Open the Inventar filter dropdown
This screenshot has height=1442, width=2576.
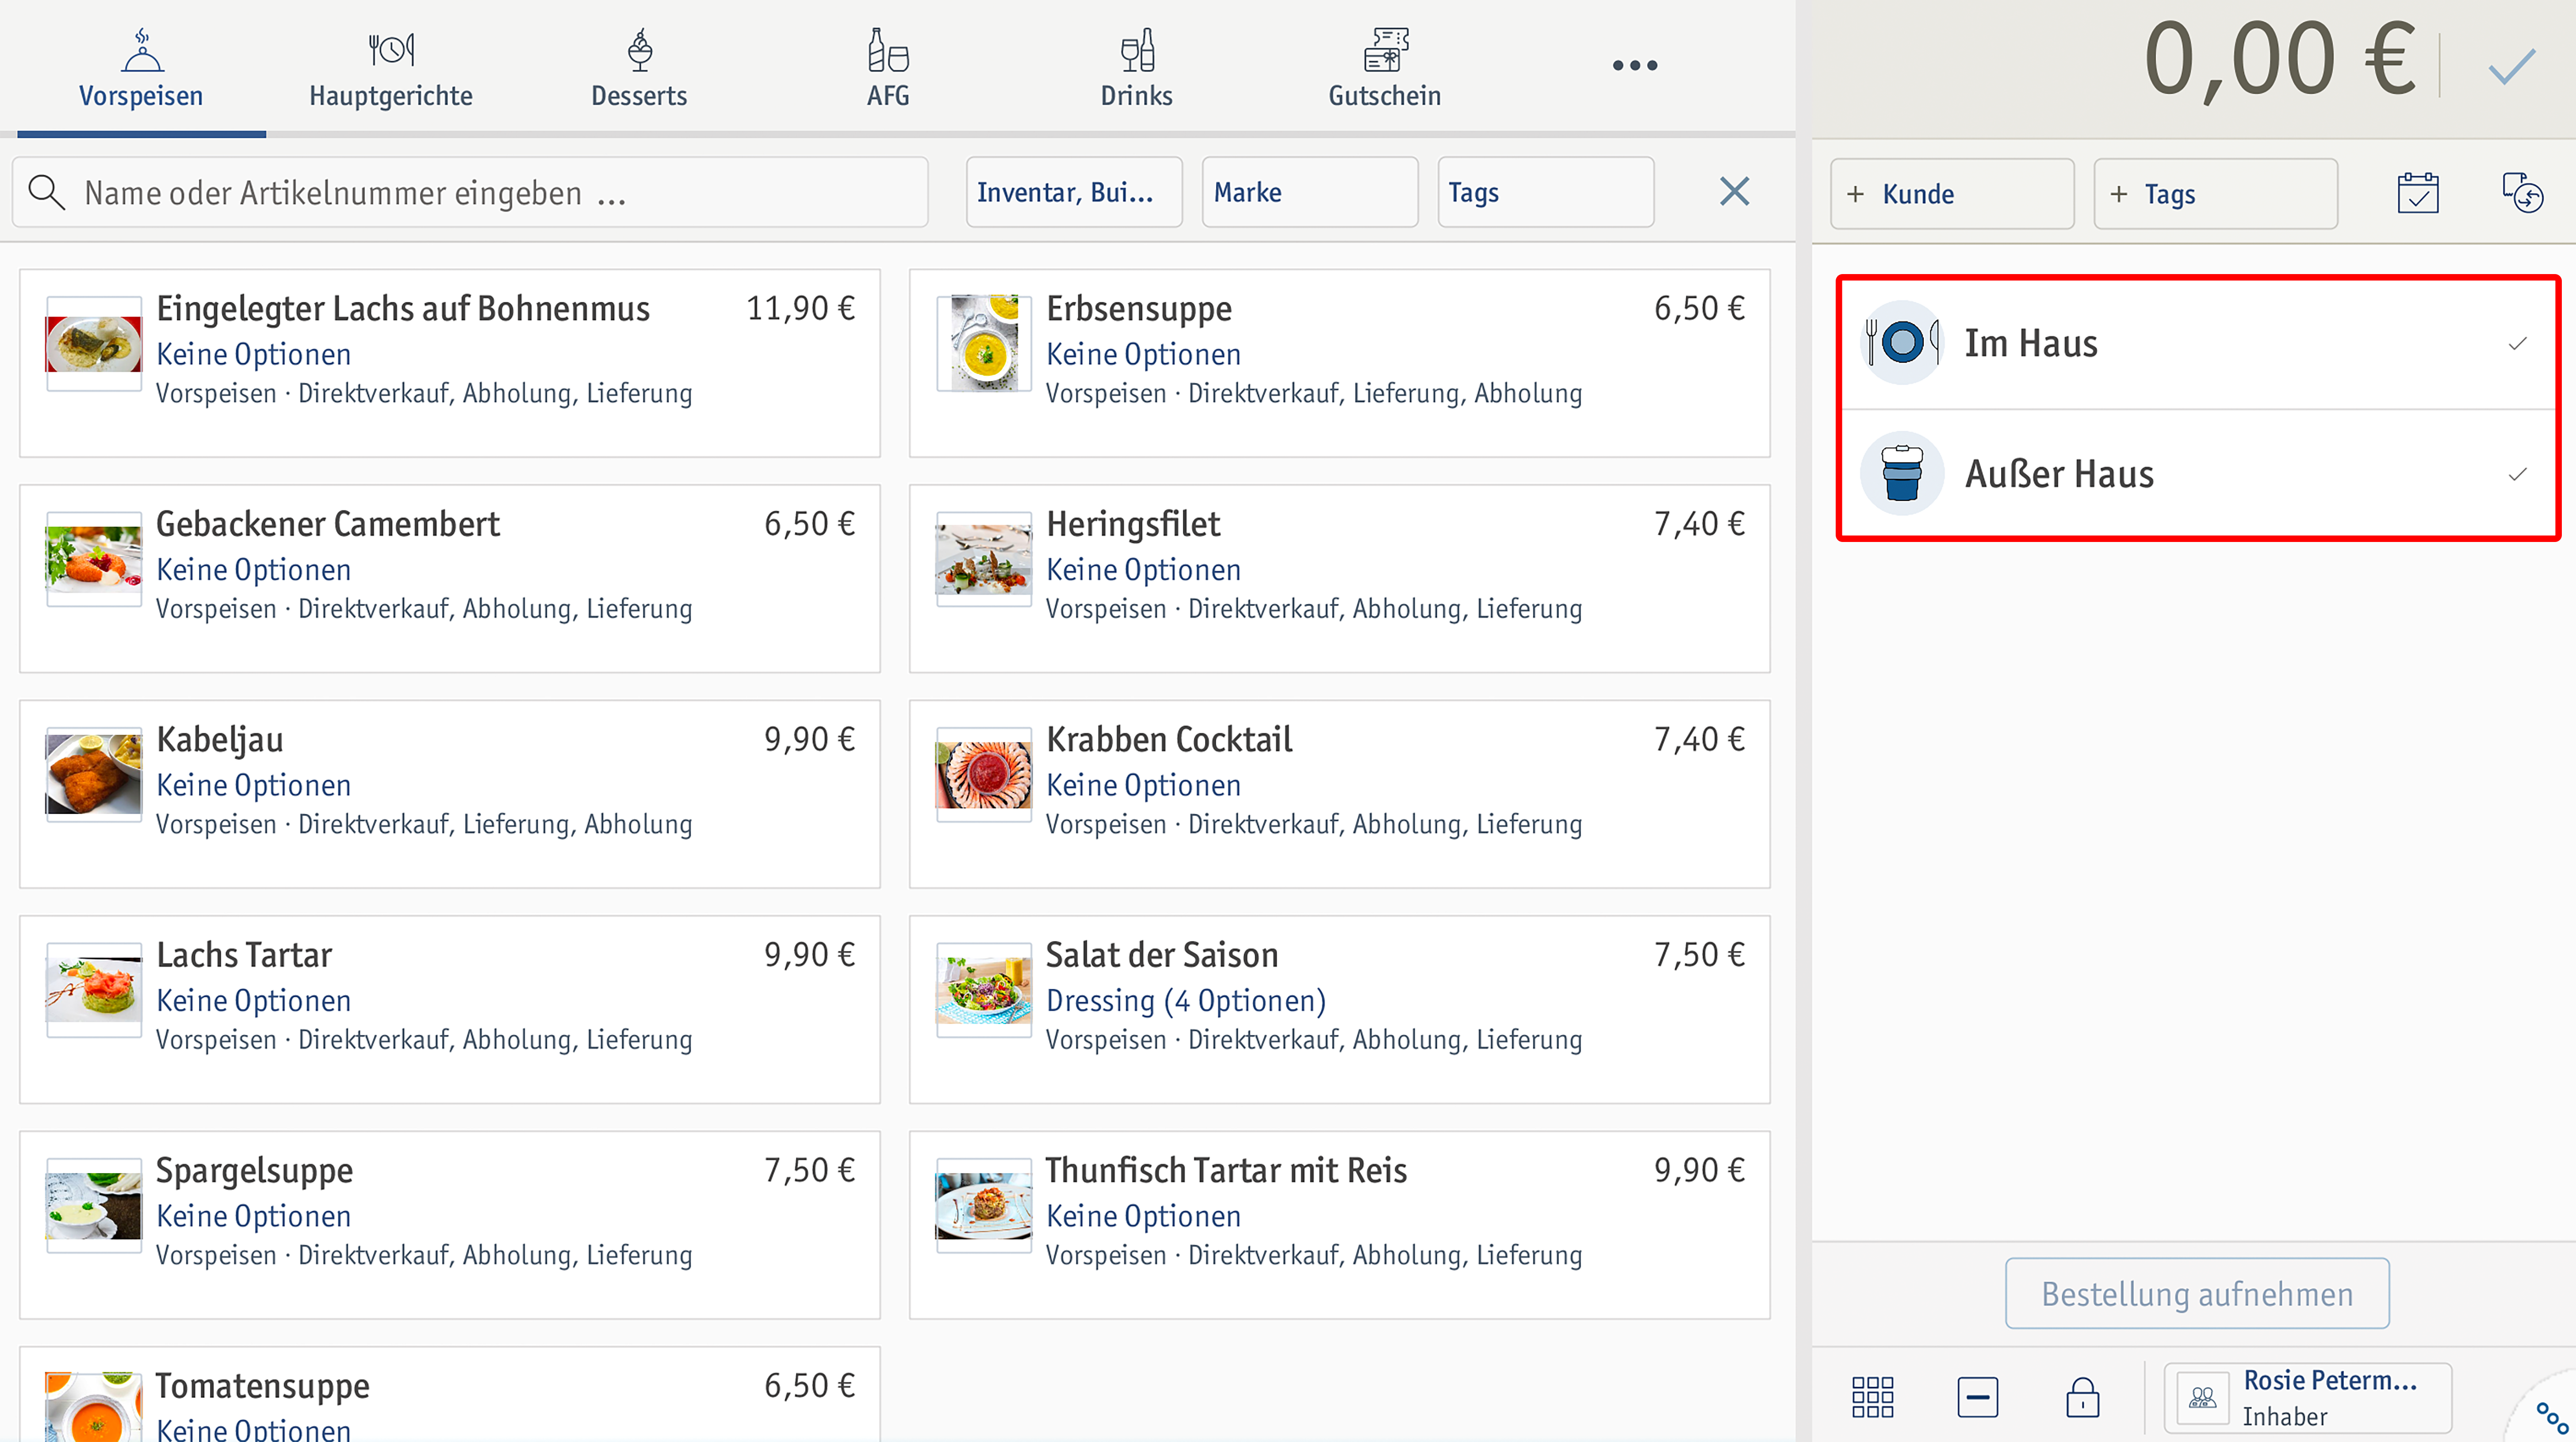pos(1074,192)
